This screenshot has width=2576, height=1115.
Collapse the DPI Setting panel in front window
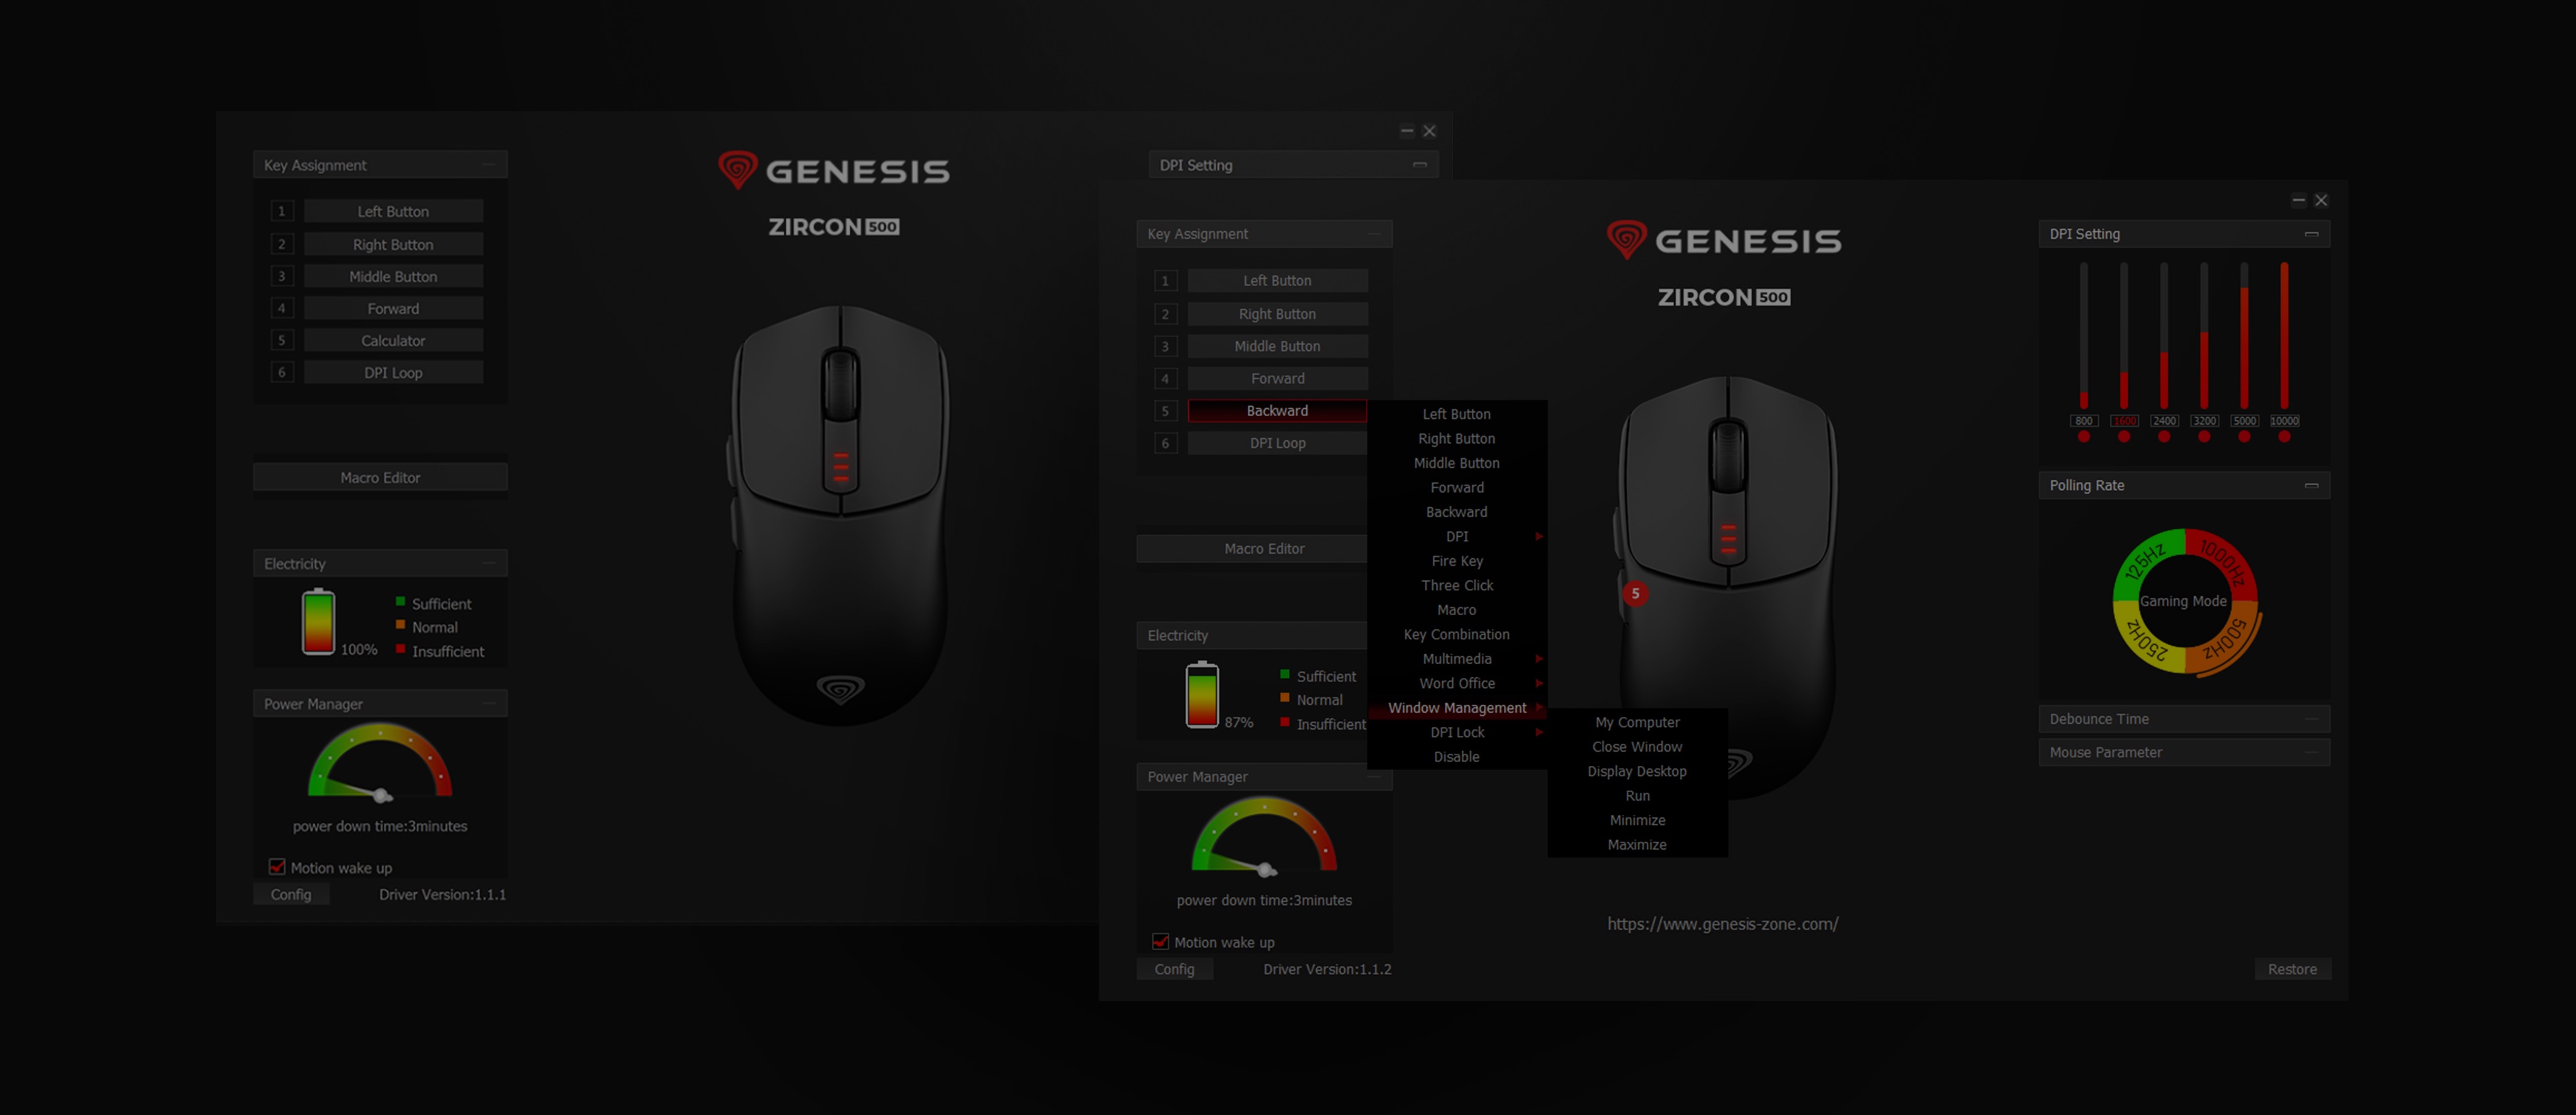pos(2312,234)
